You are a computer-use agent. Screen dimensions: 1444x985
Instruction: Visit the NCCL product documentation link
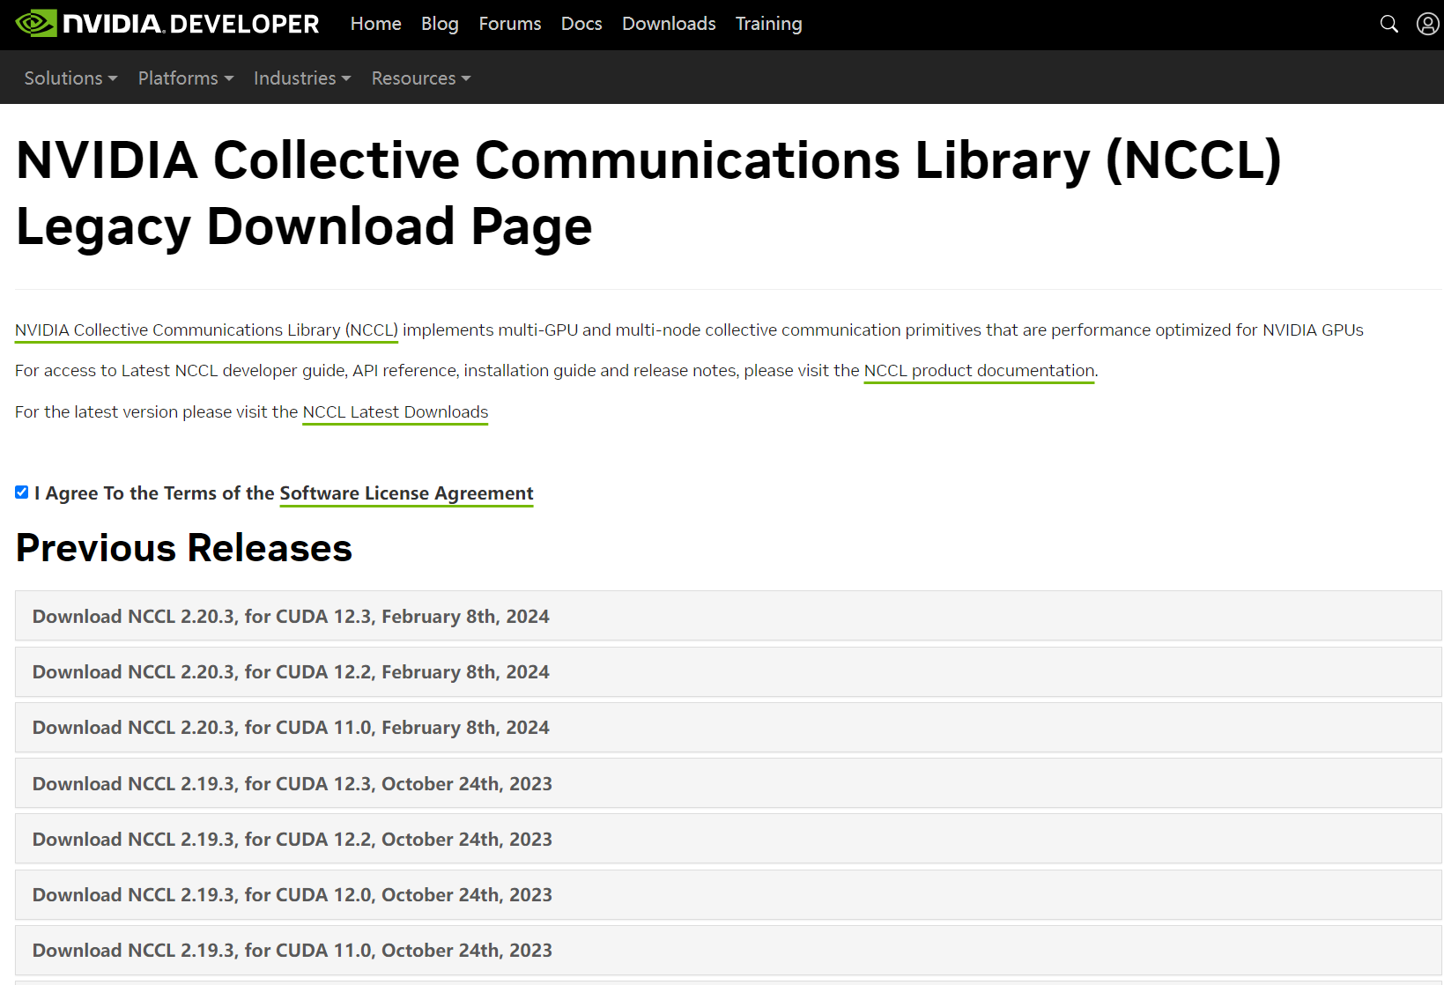click(x=980, y=371)
